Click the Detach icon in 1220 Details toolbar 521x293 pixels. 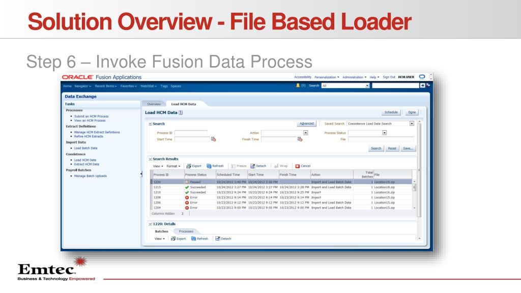218,239
